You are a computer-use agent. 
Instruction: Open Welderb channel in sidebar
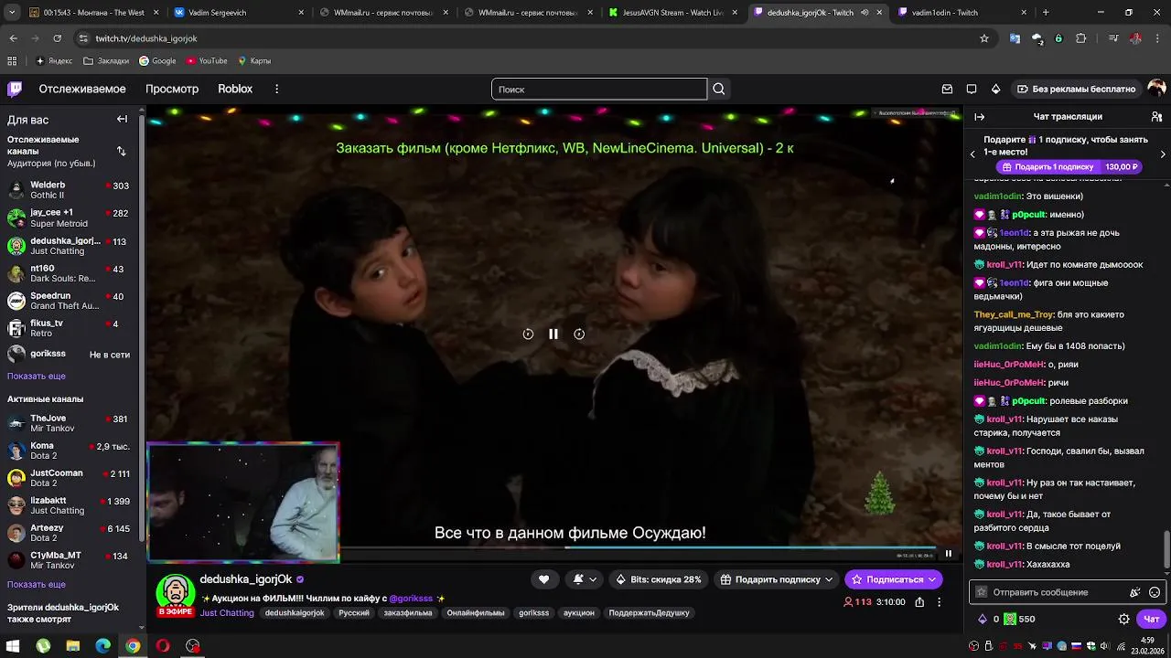tap(70, 190)
